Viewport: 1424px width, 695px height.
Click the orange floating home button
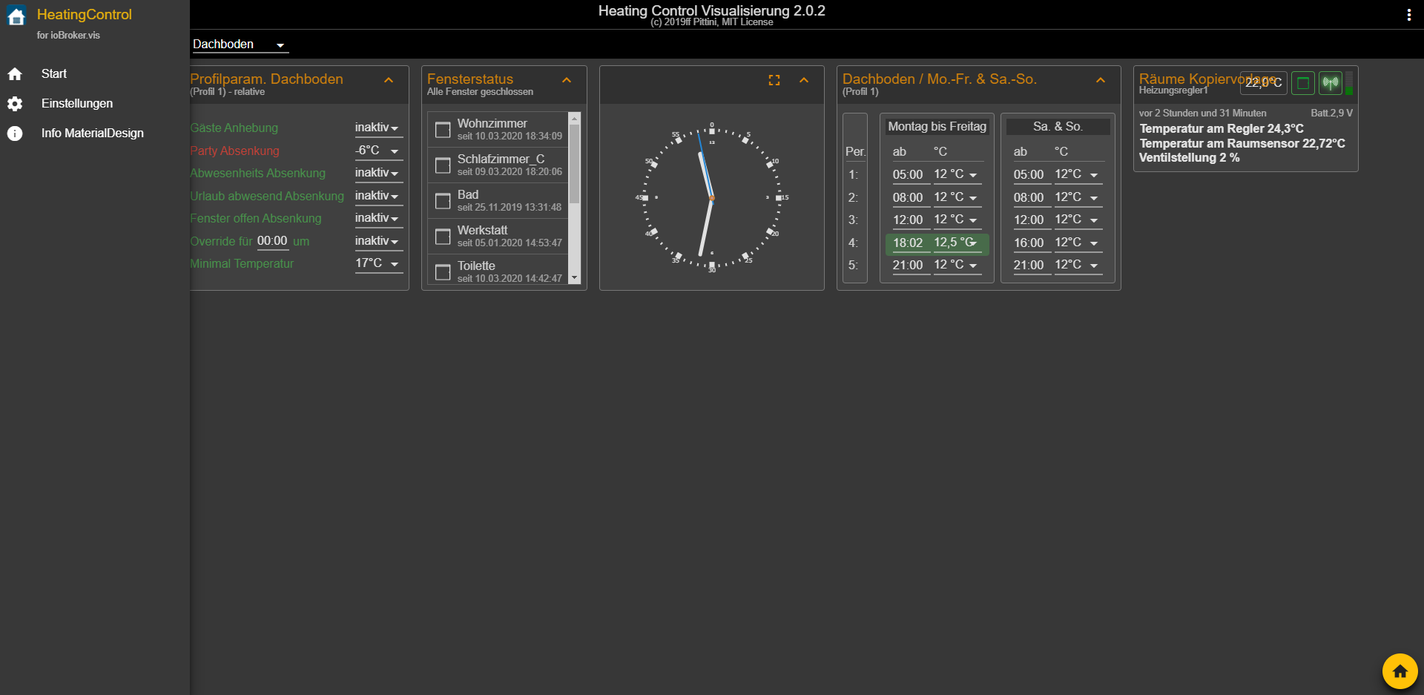coord(1400,671)
